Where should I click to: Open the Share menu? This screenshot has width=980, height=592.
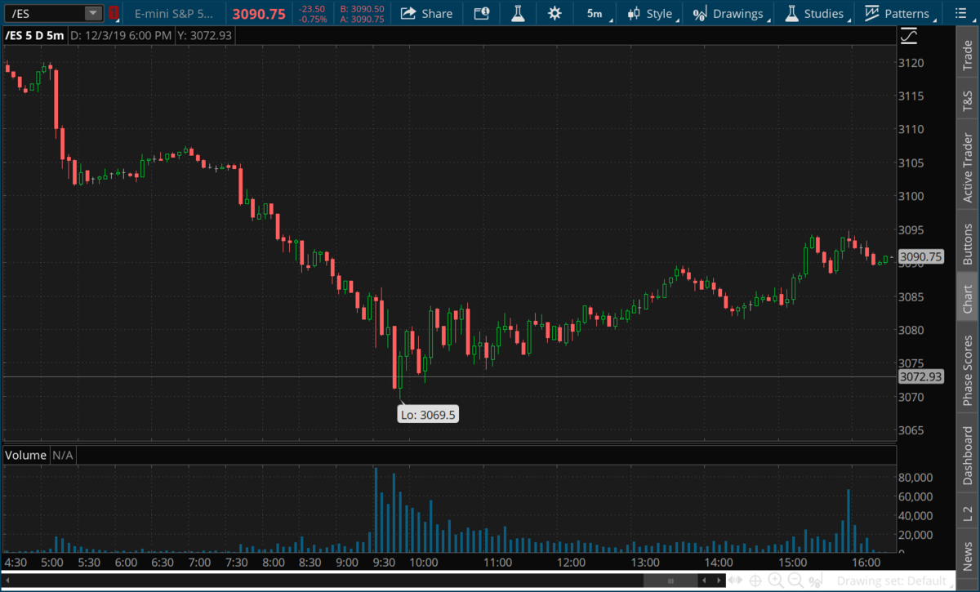427,13
